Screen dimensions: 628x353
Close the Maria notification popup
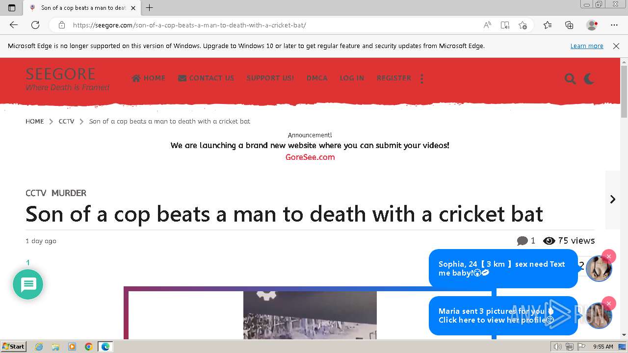[x=608, y=303]
